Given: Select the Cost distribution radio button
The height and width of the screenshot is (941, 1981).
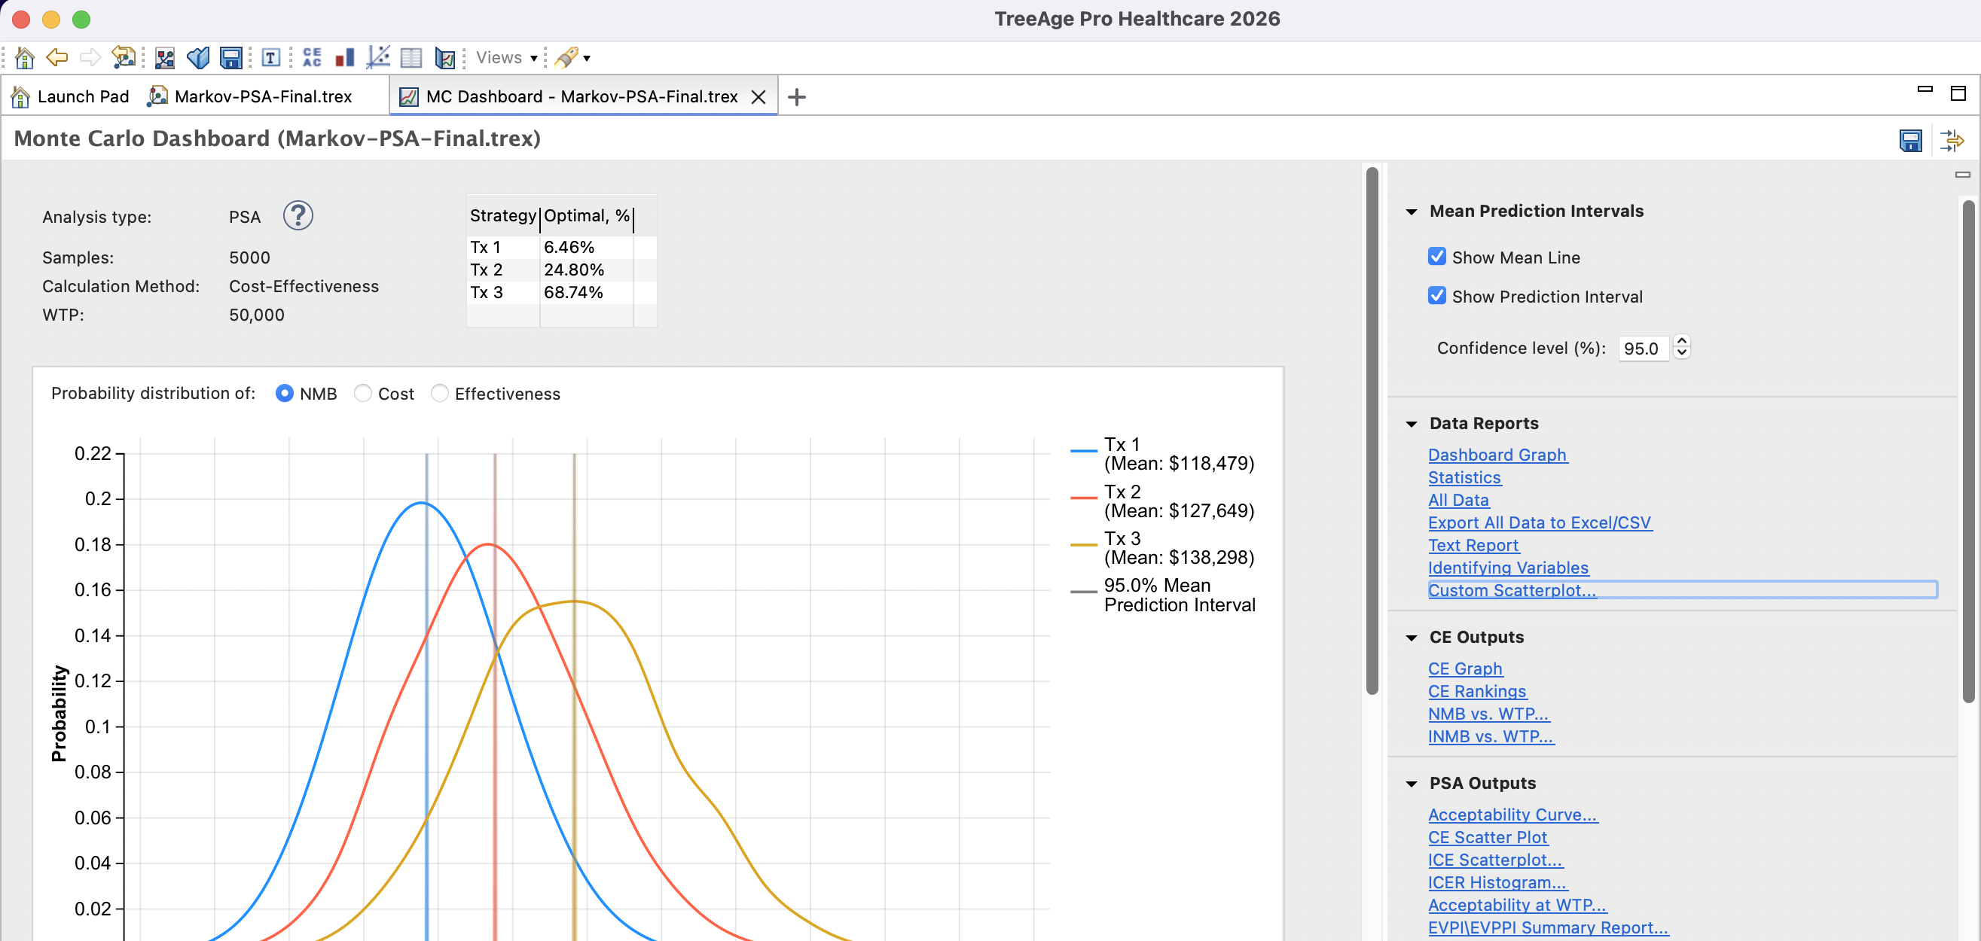Looking at the screenshot, I should click(363, 394).
